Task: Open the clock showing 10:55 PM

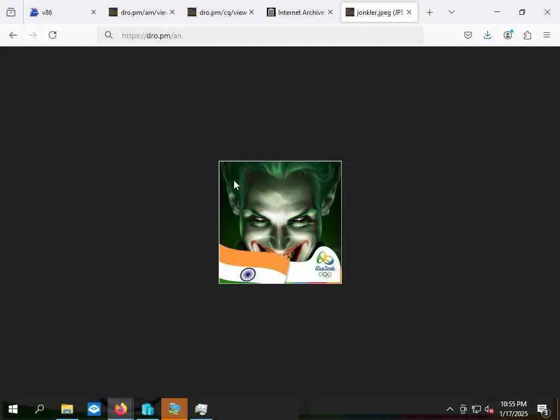Action: pos(514,409)
